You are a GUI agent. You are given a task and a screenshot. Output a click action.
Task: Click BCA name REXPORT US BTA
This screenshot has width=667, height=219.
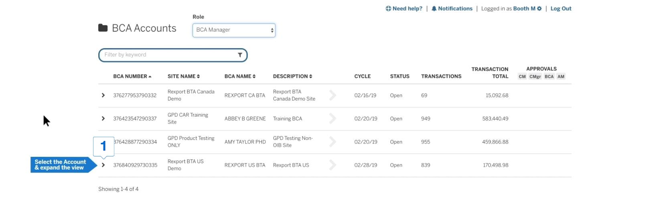245,165
